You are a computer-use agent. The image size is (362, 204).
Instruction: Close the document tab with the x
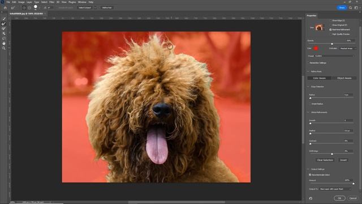tap(45, 14)
